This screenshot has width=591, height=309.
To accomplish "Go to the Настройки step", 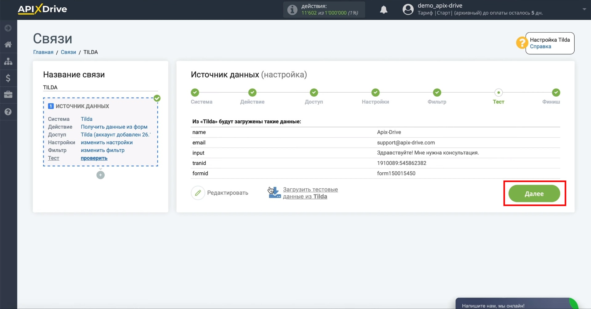I will [x=376, y=92].
